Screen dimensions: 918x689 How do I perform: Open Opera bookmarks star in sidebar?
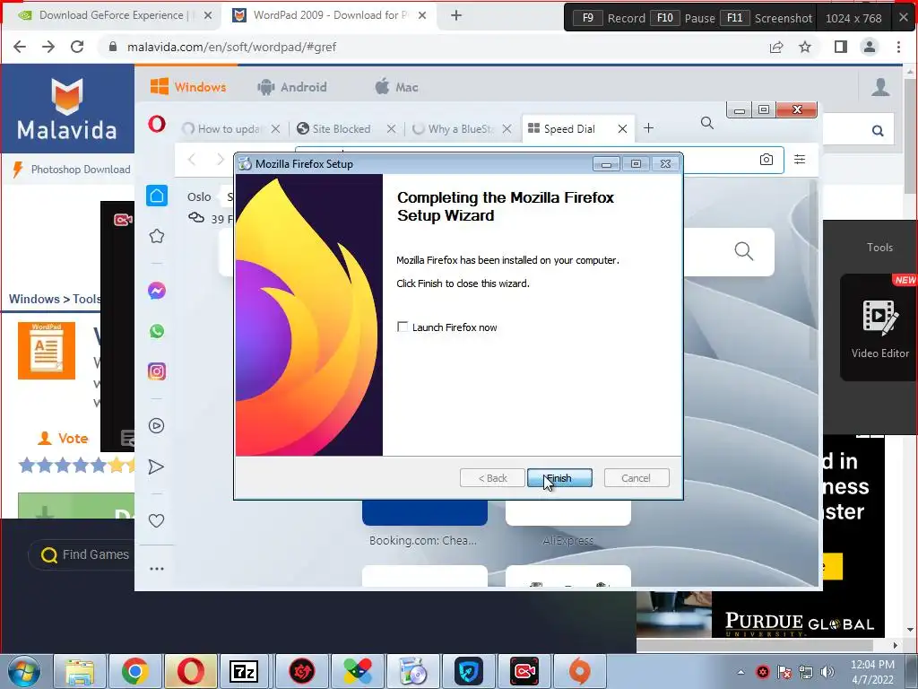pos(156,236)
